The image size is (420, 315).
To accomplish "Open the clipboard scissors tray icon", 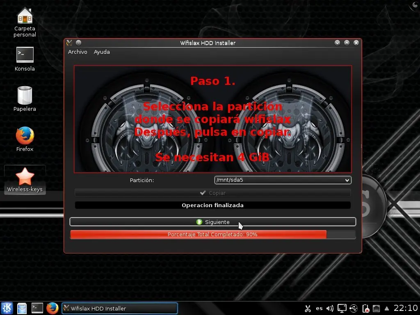I will tap(308, 308).
